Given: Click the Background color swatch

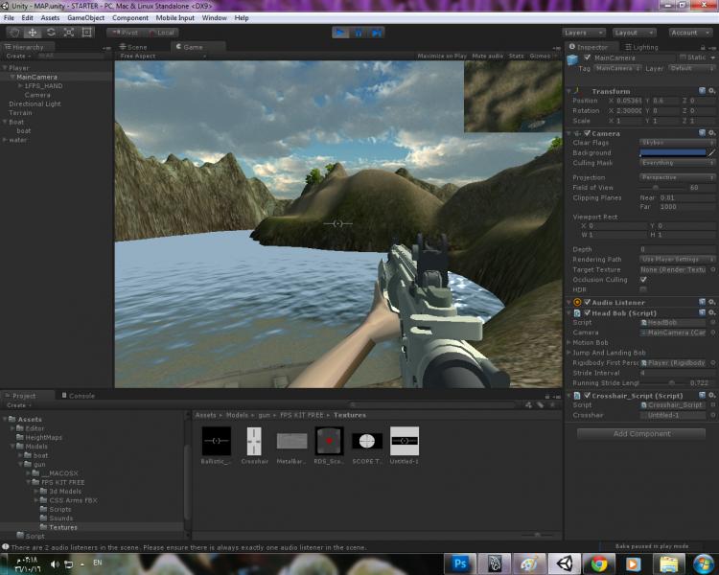Looking at the screenshot, I should [x=671, y=153].
